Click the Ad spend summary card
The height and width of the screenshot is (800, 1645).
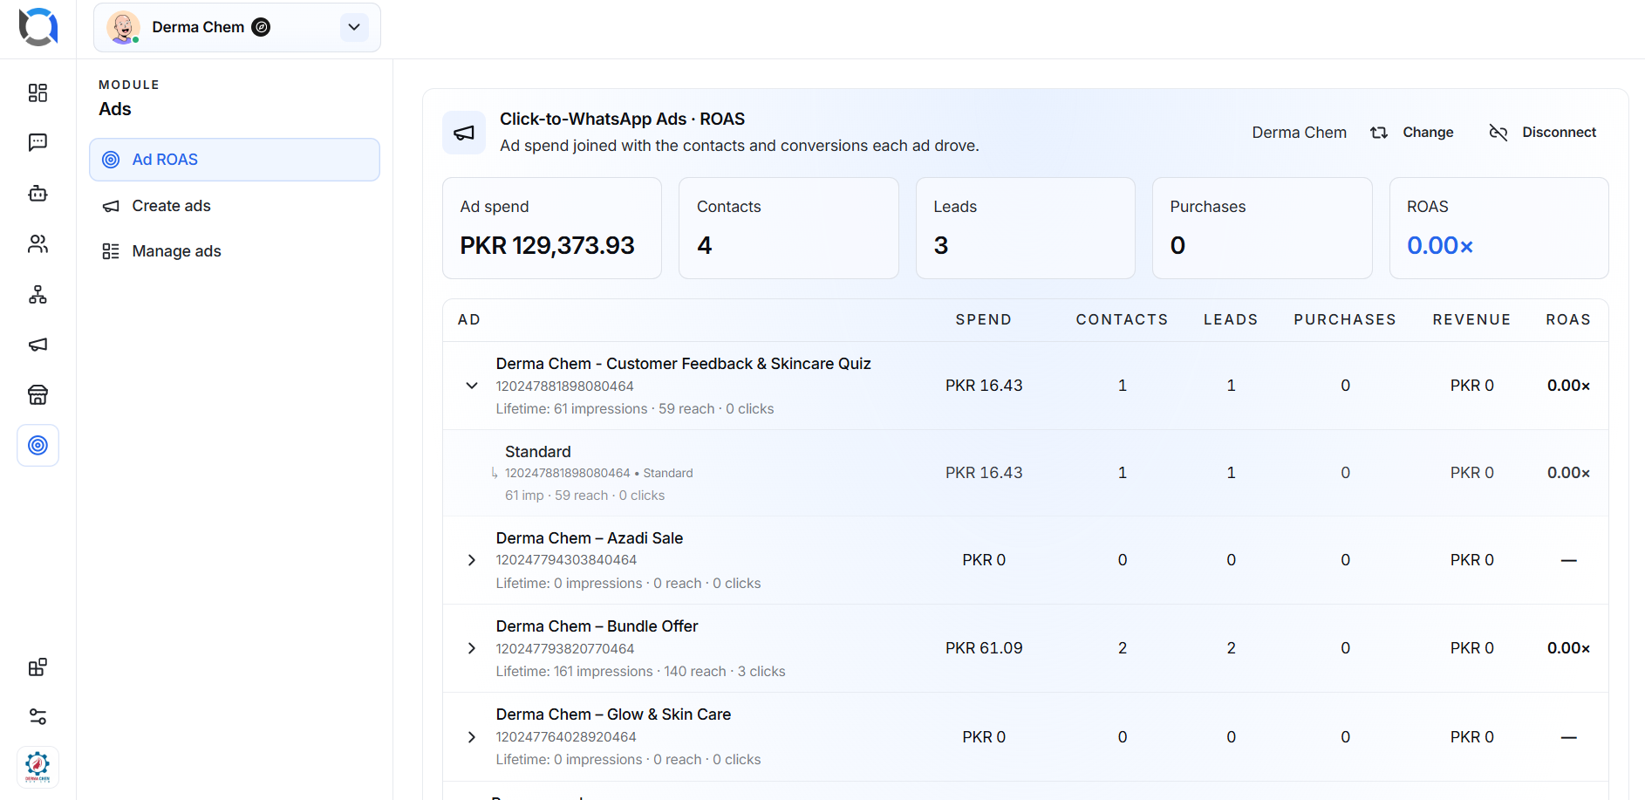pyautogui.click(x=552, y=229)
